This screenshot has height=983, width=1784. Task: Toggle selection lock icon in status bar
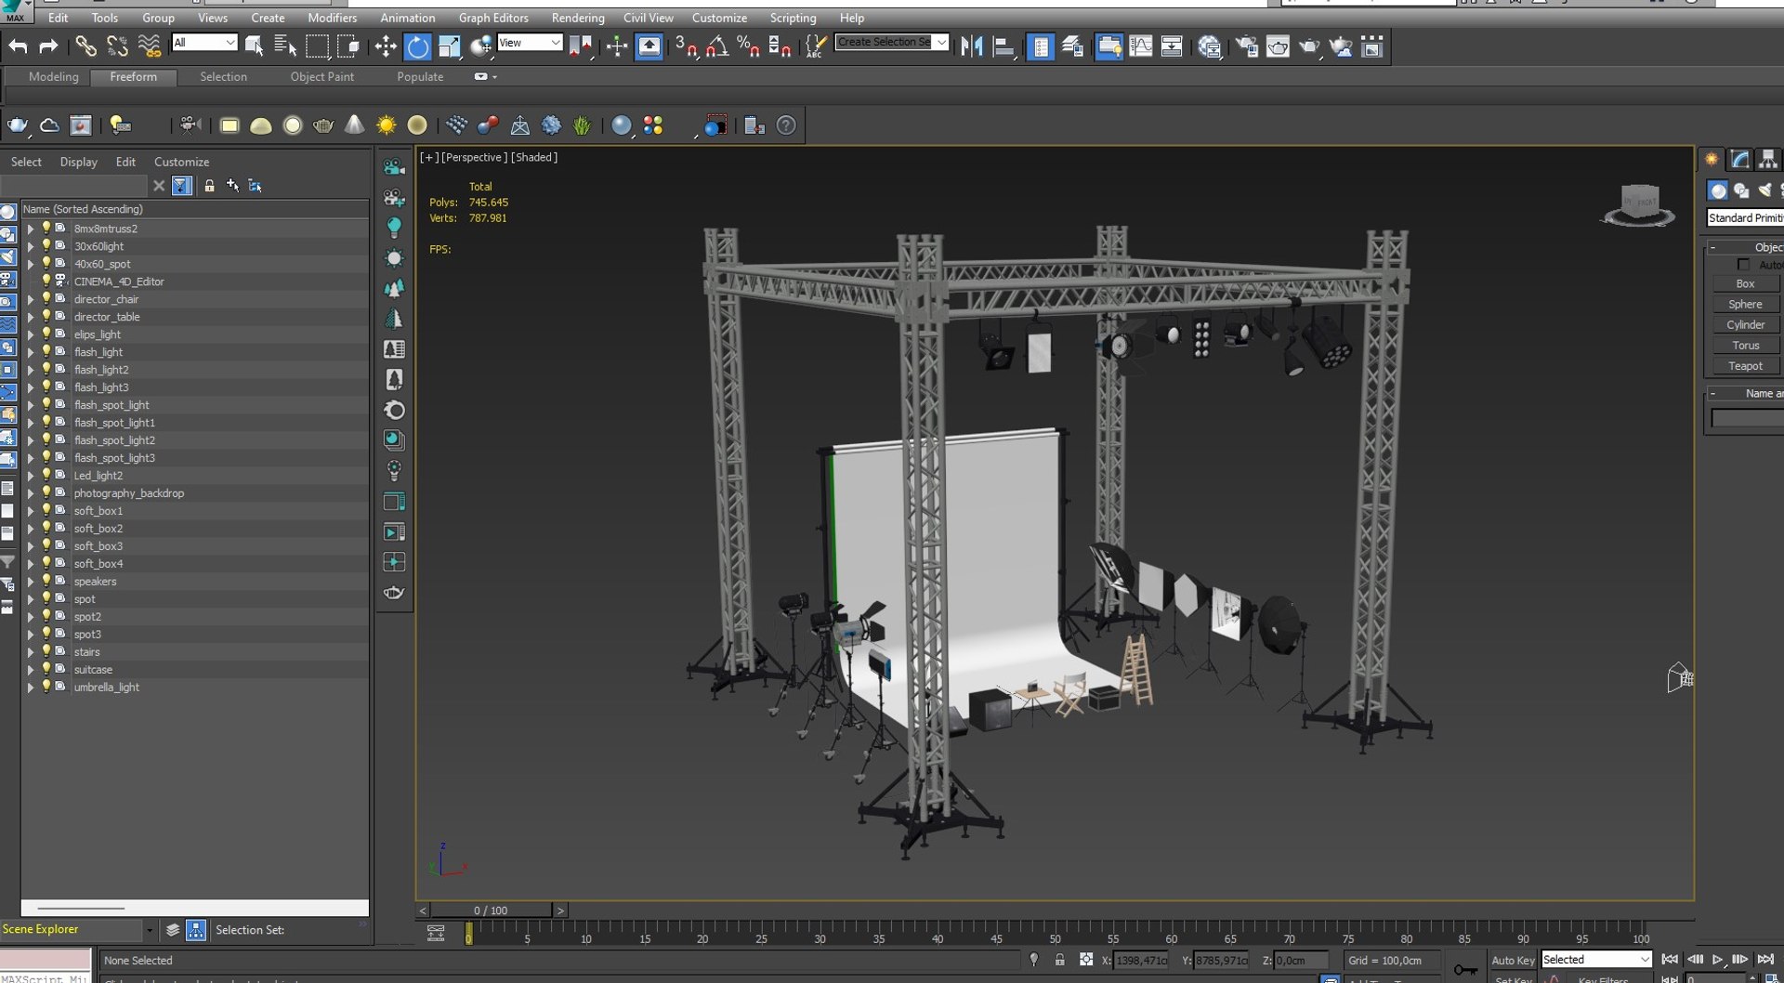pyautogui.click(x=1059, y=960)
